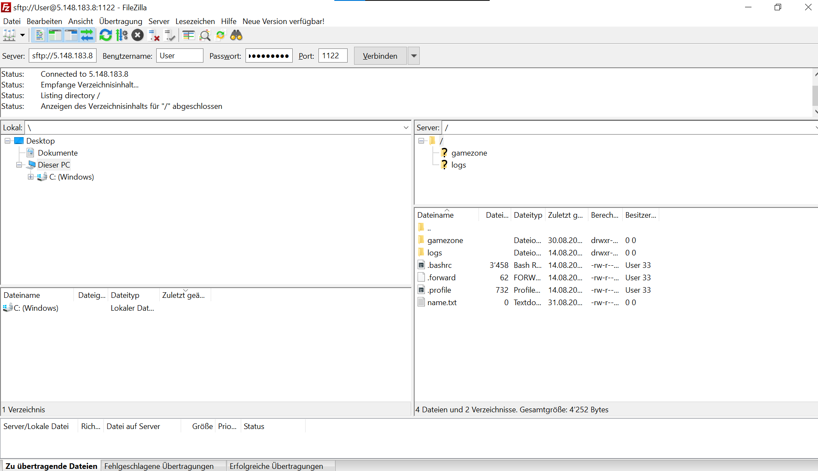The height and width of the screenshot is (471, 818).
Task: Open the directory listing filters dialog
Action: [188, 35]
